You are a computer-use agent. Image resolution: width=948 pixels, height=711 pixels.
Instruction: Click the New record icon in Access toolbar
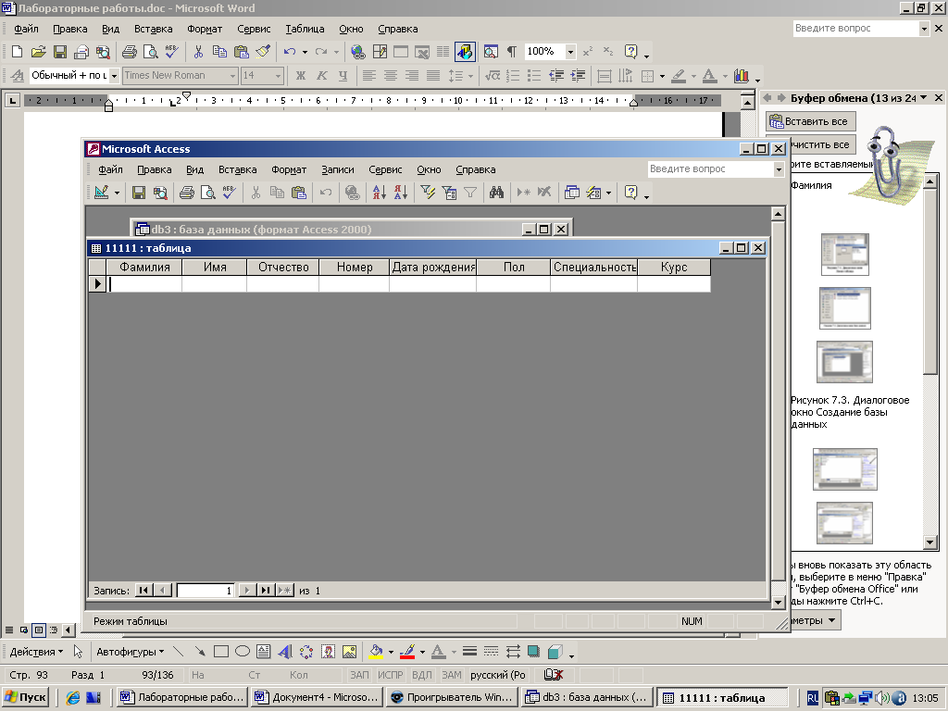524,193
